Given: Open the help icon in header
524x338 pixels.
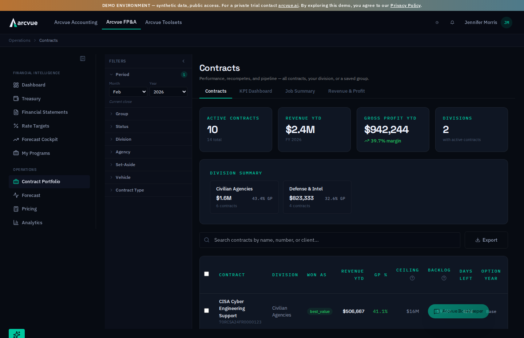Looking at the screenshot, I should (437, 23).
